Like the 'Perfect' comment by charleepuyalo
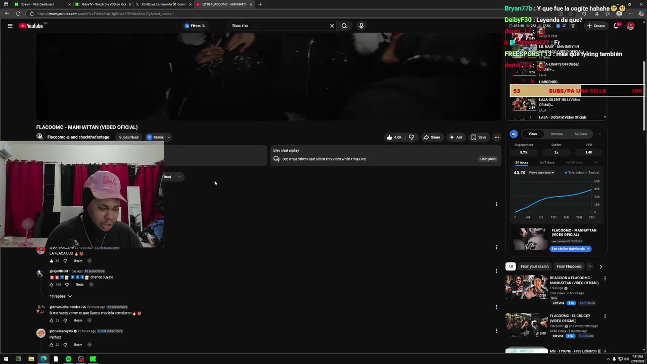The width and height of the screenshot is (647, 364). (x=51, y=345)
